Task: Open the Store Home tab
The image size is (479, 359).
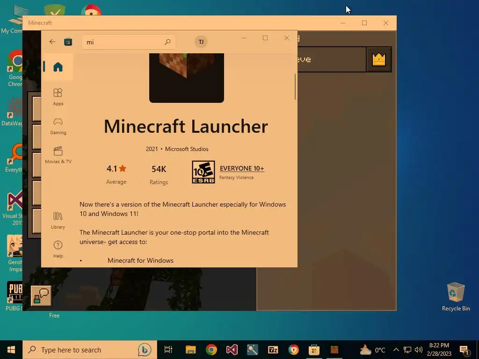Action: (58, 67)
